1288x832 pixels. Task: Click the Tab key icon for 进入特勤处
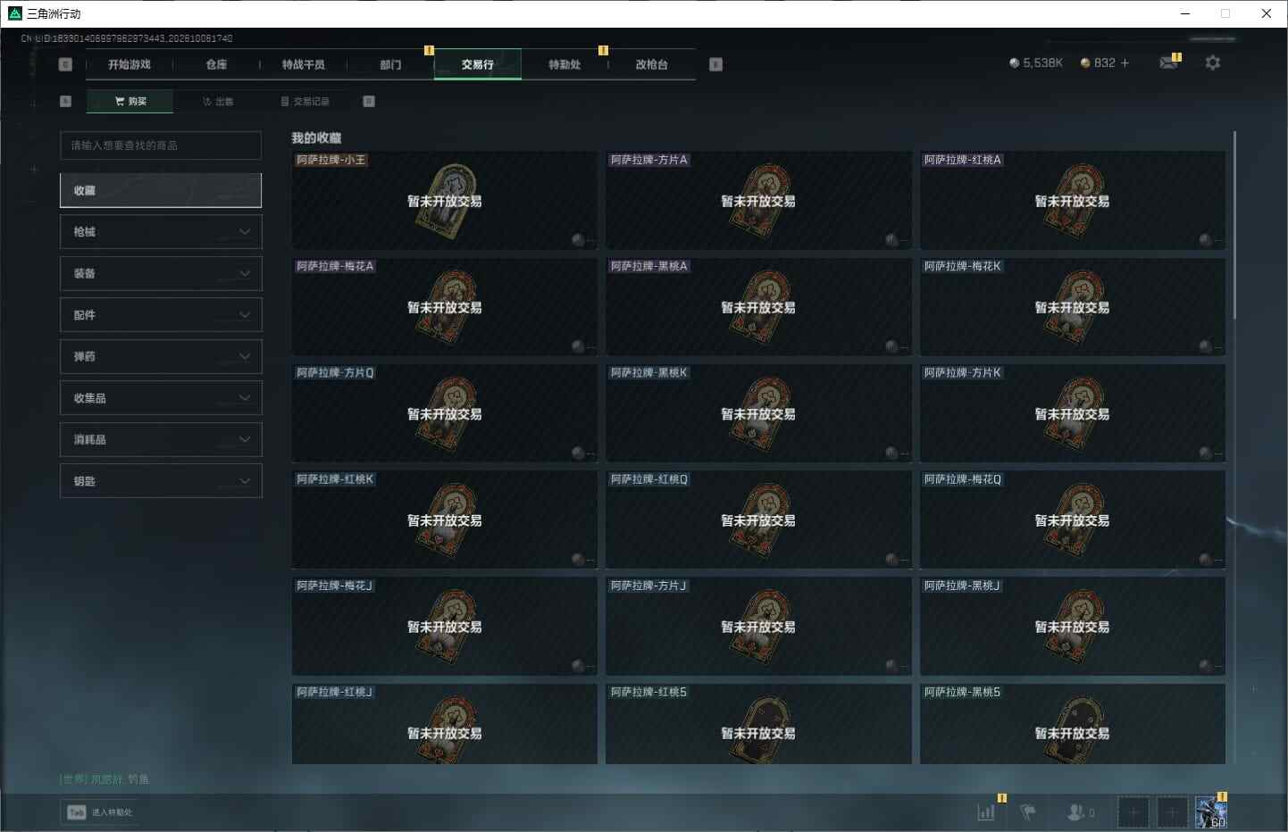coord(77,812)
